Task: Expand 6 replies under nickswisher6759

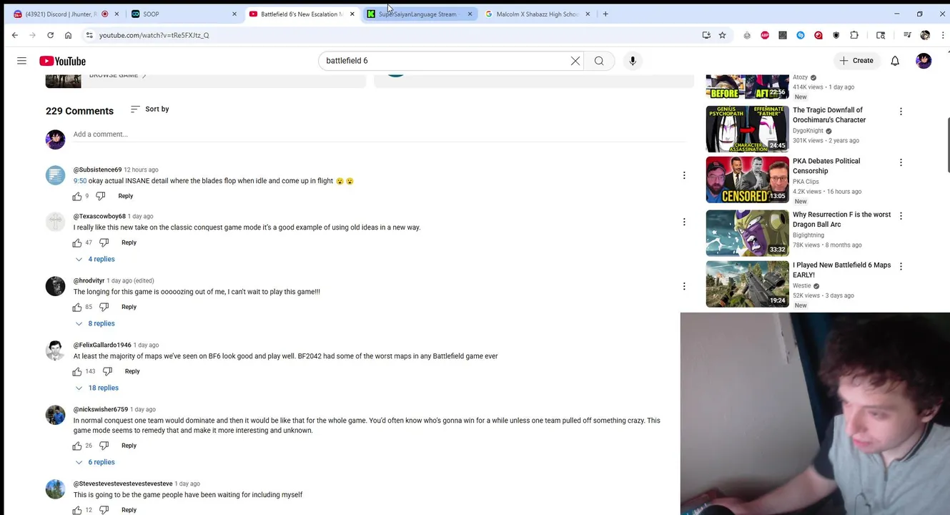Action: click(95, 462)
